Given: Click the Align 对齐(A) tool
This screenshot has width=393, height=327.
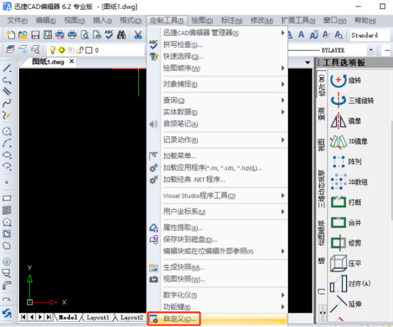Looking at the screenshot, I should click(x=350, y=284).
